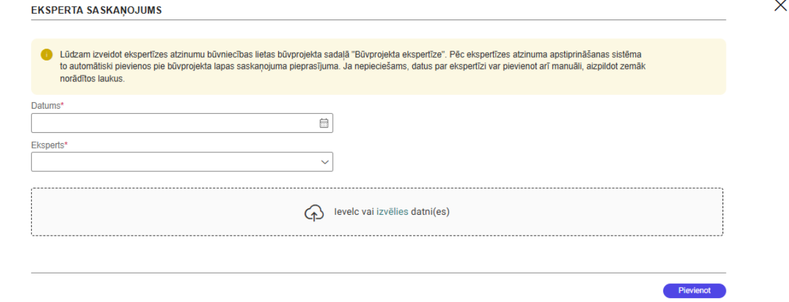Click the cloud upload icon
The image size is (789, 302).
click(314, 213)
